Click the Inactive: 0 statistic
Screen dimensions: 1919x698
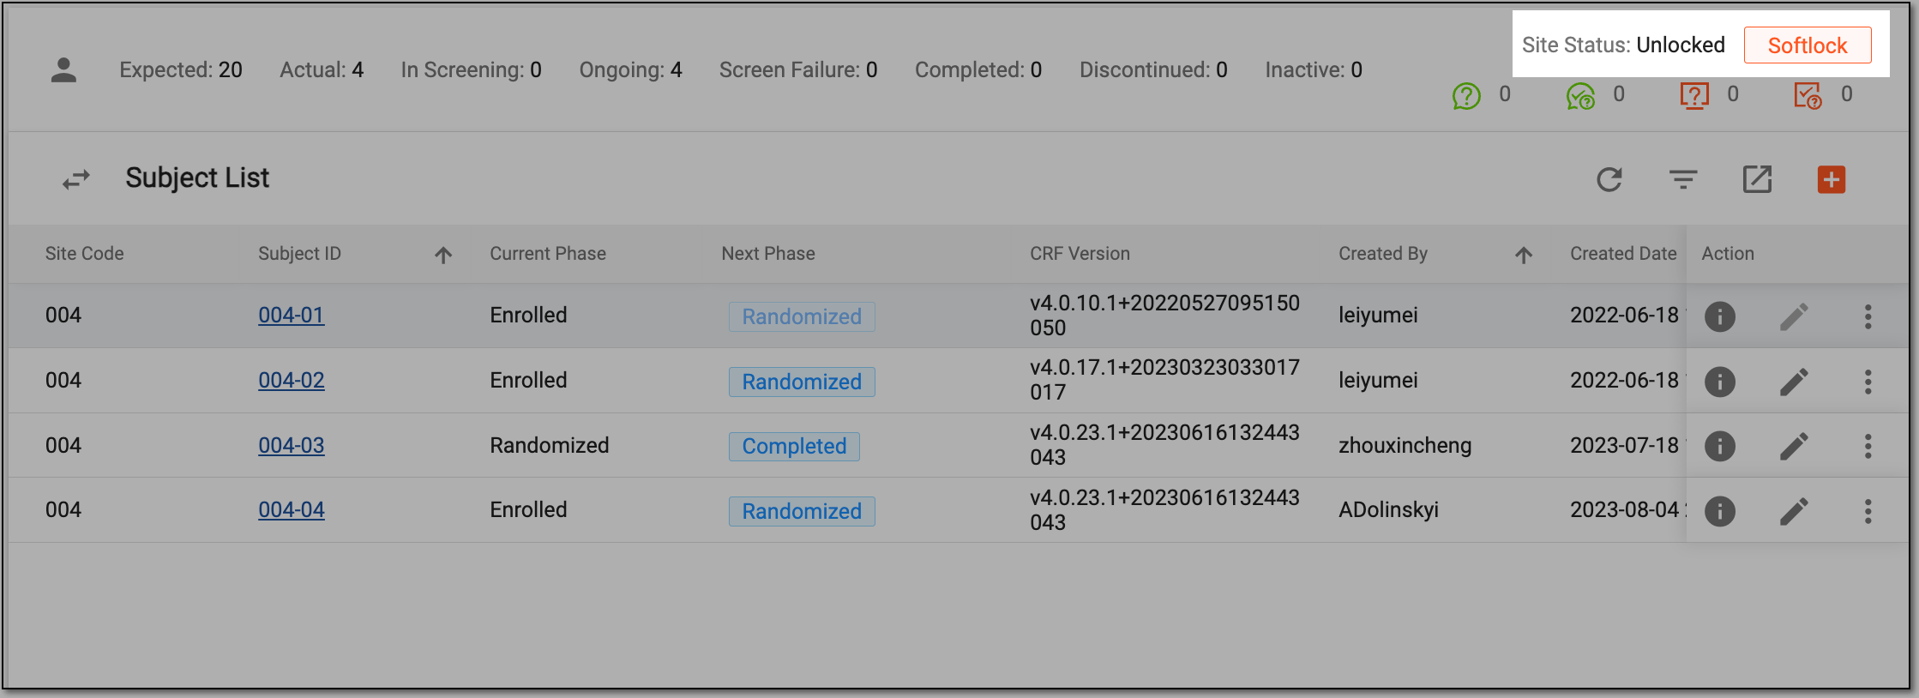[1314, 70]
